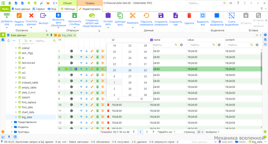This screenshot has width=268, height=144.
Task: Click the Добавить ряд ribbon icon
Action: (x=7, y=16)
